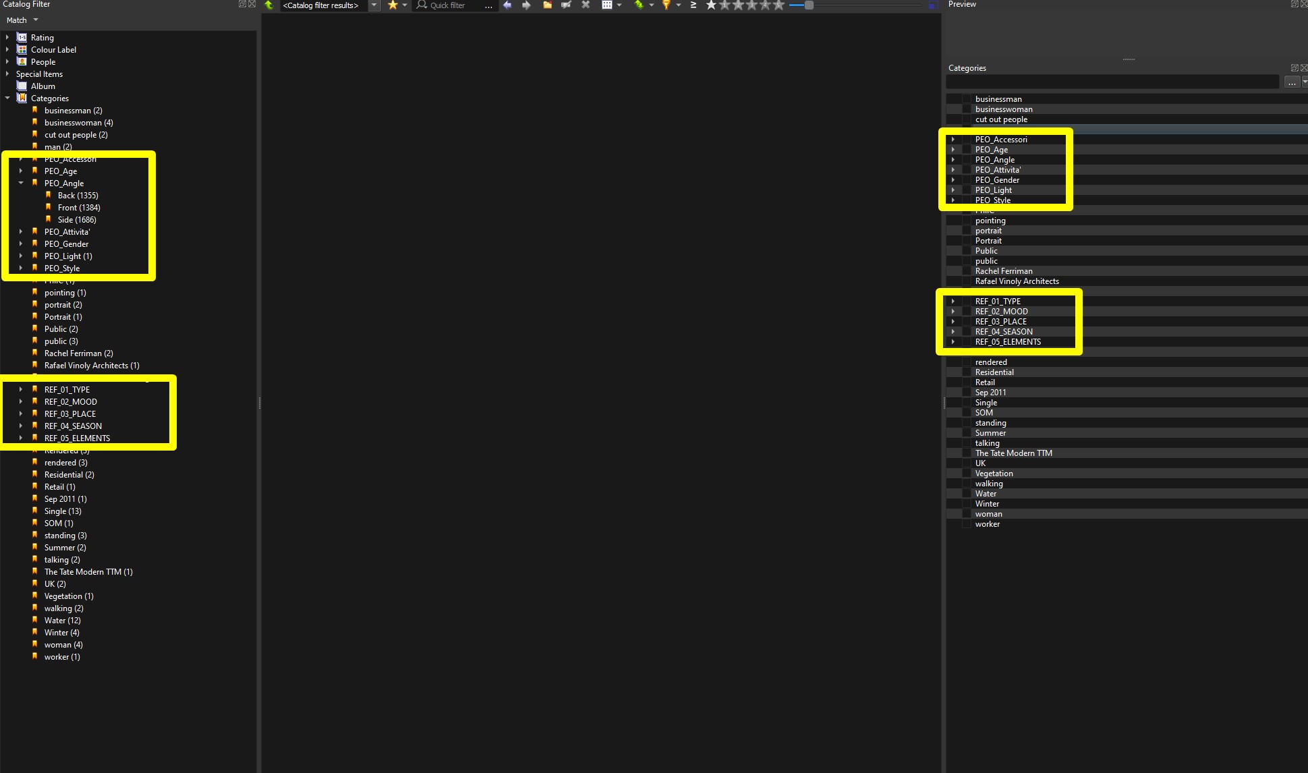Adjust the thumbnail size slider
1308x773 pixels.
(809, 5)
